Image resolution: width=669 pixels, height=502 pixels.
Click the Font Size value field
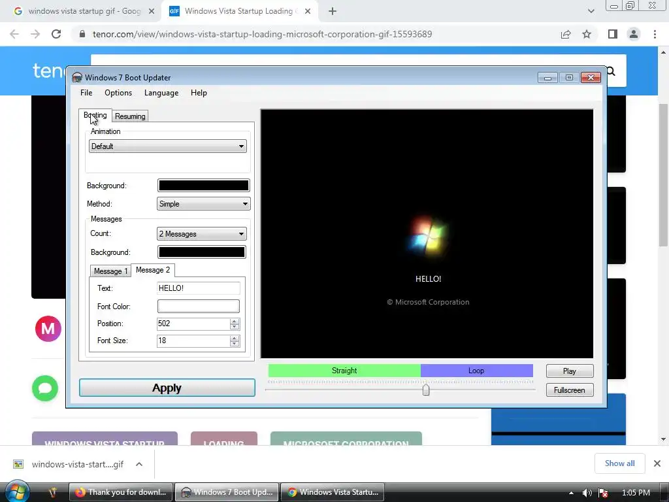[x=193, y=341]
